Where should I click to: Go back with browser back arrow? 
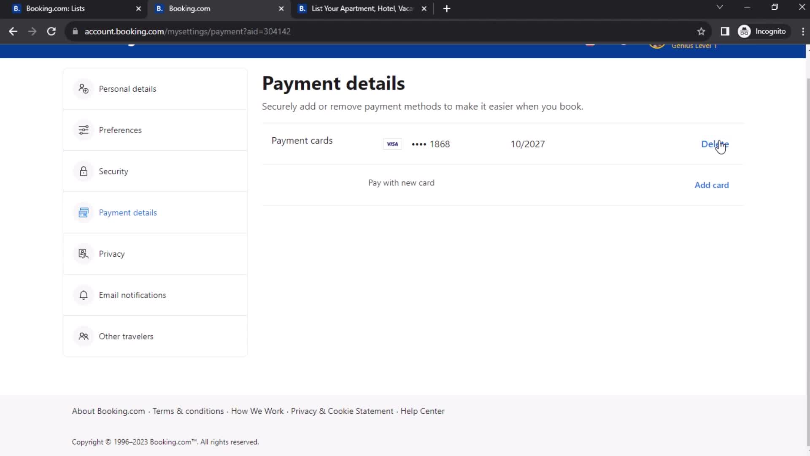pyautogui.click(x=13, y=31)
